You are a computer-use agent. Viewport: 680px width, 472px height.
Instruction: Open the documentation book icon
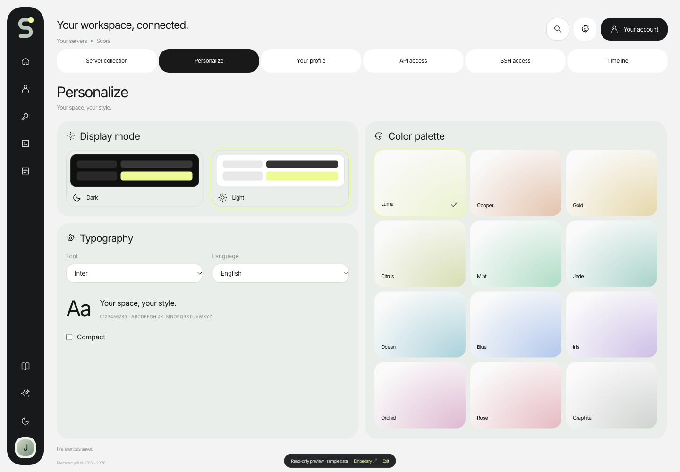click(25, 366)
